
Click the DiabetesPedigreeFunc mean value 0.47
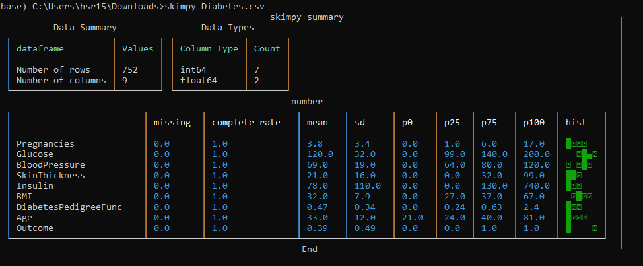(318, 207)
